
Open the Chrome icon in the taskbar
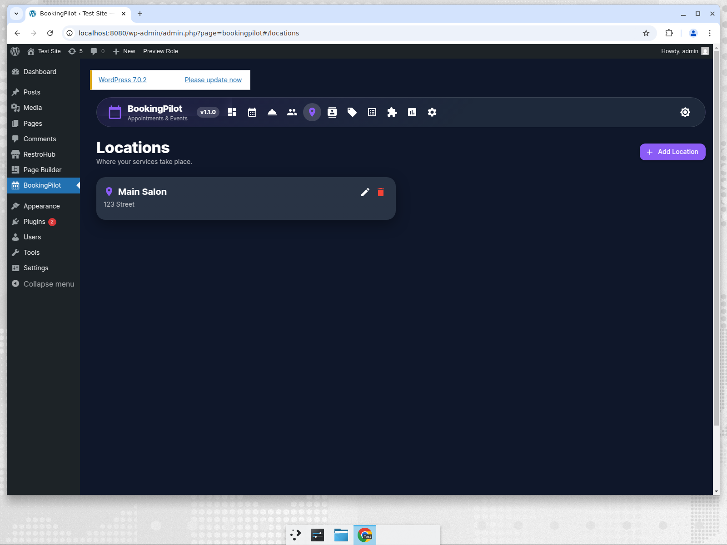365,535
